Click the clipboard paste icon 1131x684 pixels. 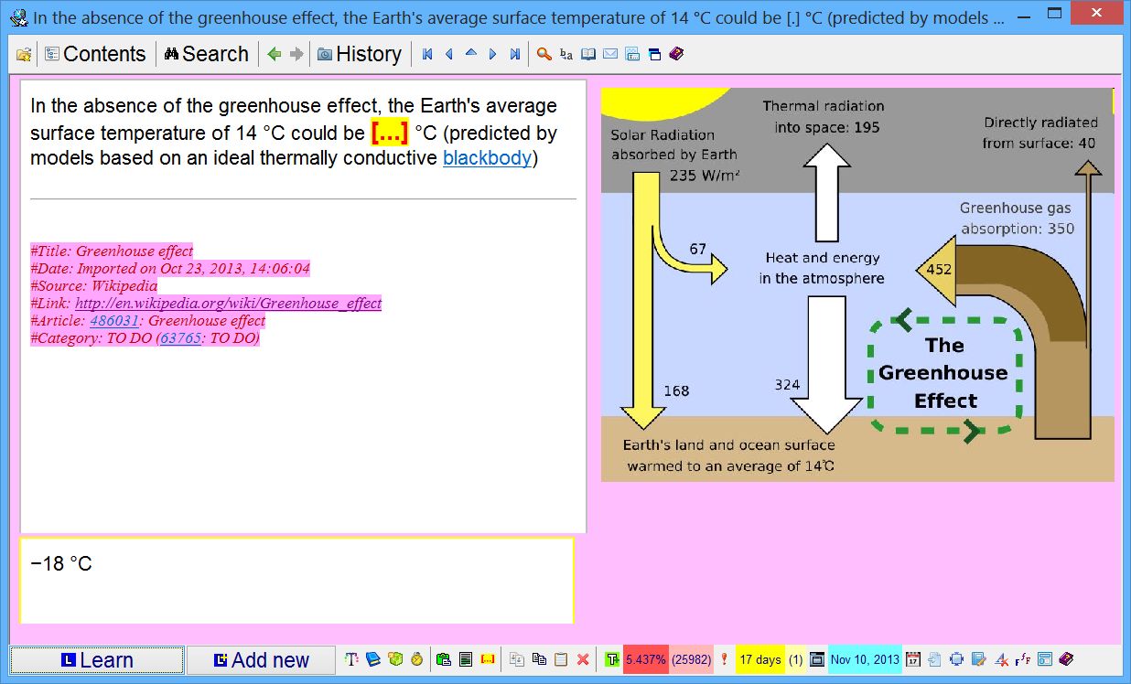pos(561,659)
